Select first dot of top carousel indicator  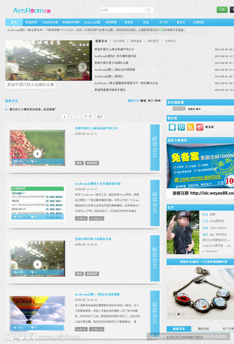[74, 45]
